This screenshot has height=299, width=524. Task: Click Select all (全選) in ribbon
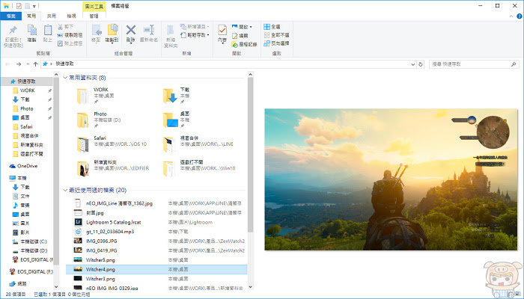tap(272, 26)
